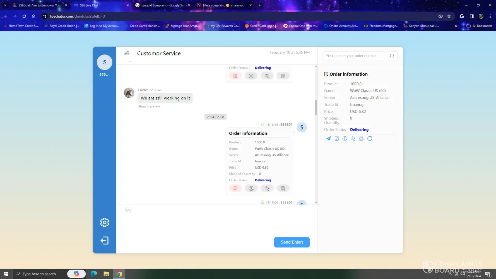496x279 pixels.
Task: Click the refresh icon in the Order information panel
Action: click(370, 139)
